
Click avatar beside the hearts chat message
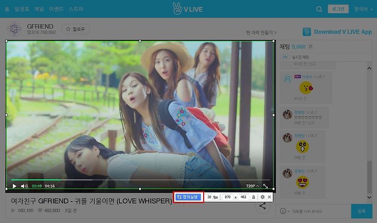coord(287,115)
